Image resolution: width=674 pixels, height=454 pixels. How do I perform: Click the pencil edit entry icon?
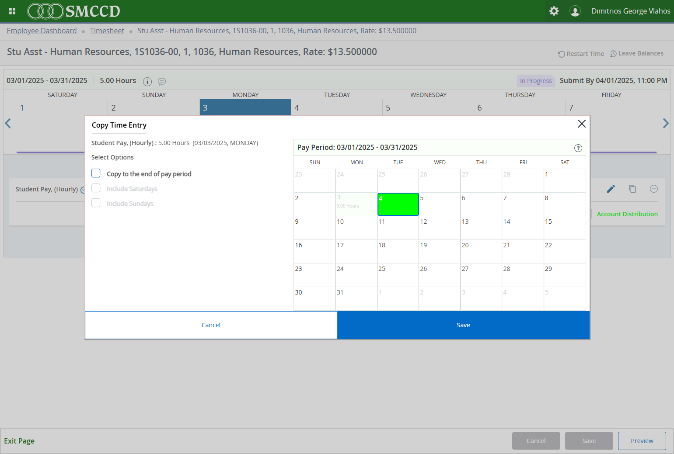tap(611, 189)
